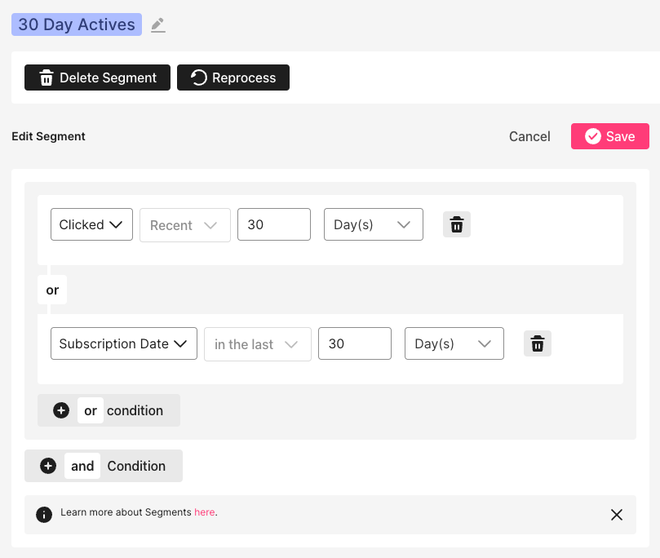660x558 pixels.
Task: Open Day(s) dropdown in Subscription Date row
Action: [454, 344]
